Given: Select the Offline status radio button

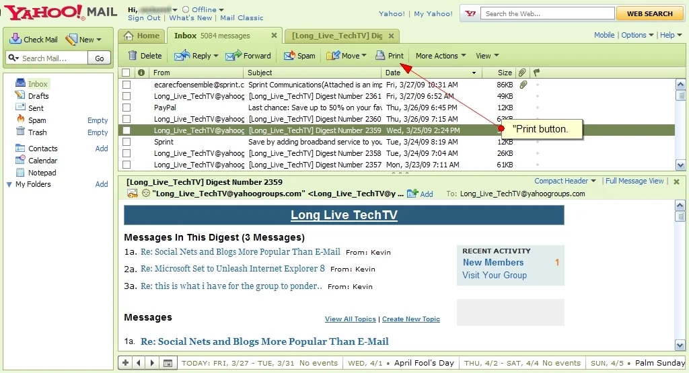Looking at the screenshot, I should point(186,9).
